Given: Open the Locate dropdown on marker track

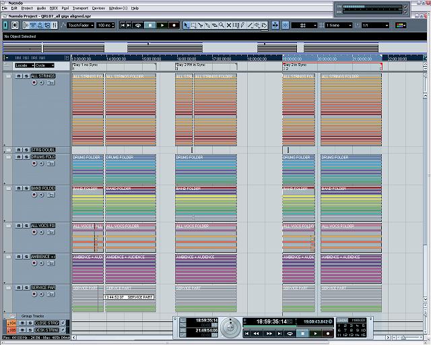Looking at the screenshot, I should click(24, 65).
